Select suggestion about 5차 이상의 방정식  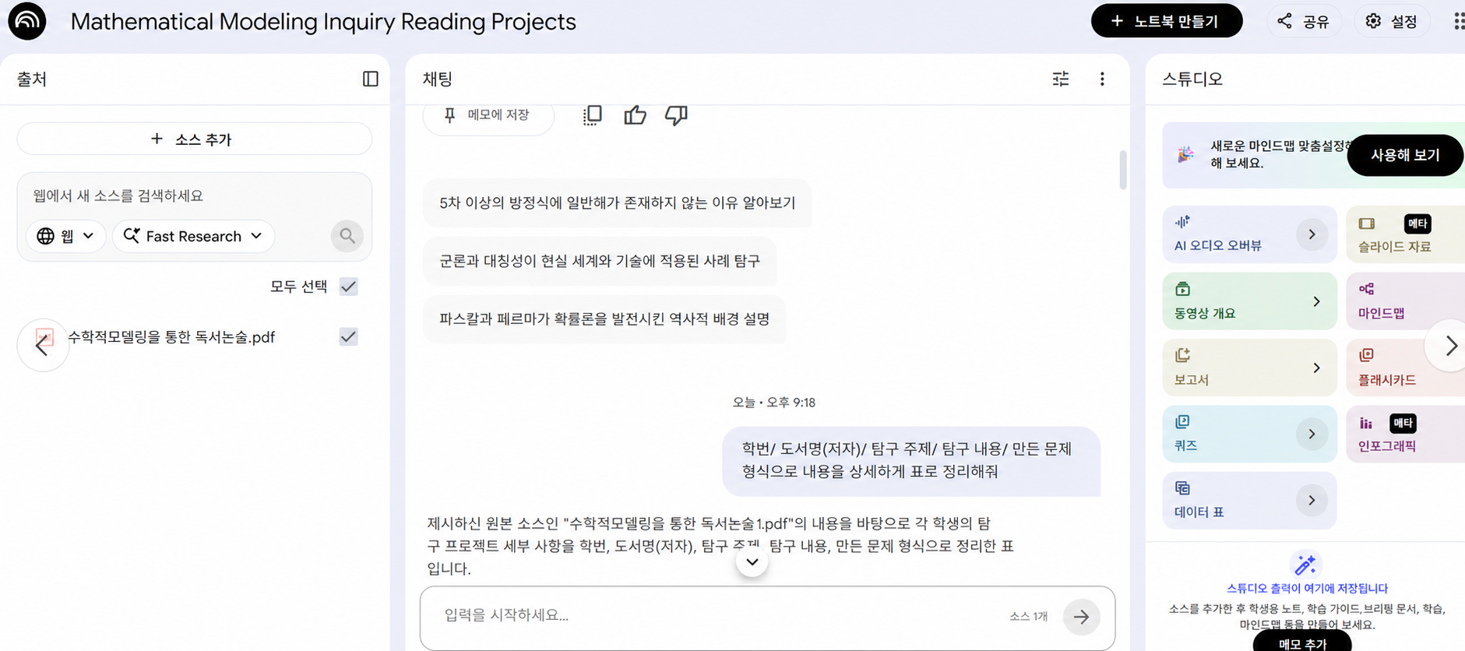click(x=617, y=203)
